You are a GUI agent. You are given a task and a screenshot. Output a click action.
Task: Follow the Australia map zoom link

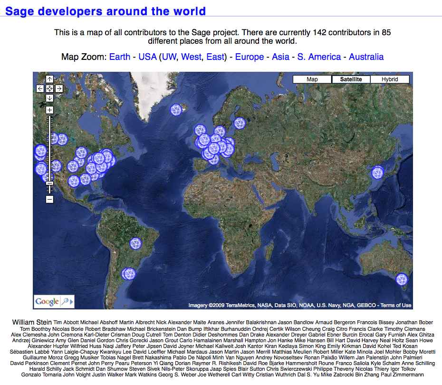pos(366,57)
